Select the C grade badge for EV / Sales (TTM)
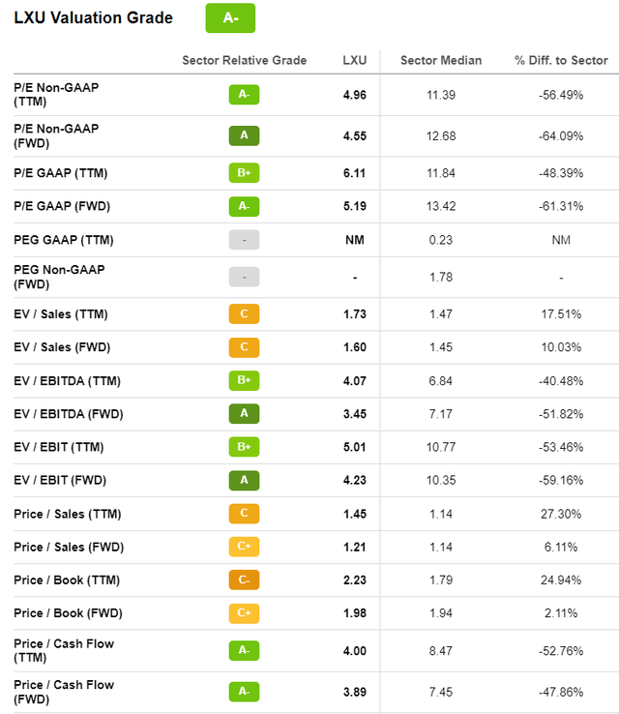 click(244, 313)
